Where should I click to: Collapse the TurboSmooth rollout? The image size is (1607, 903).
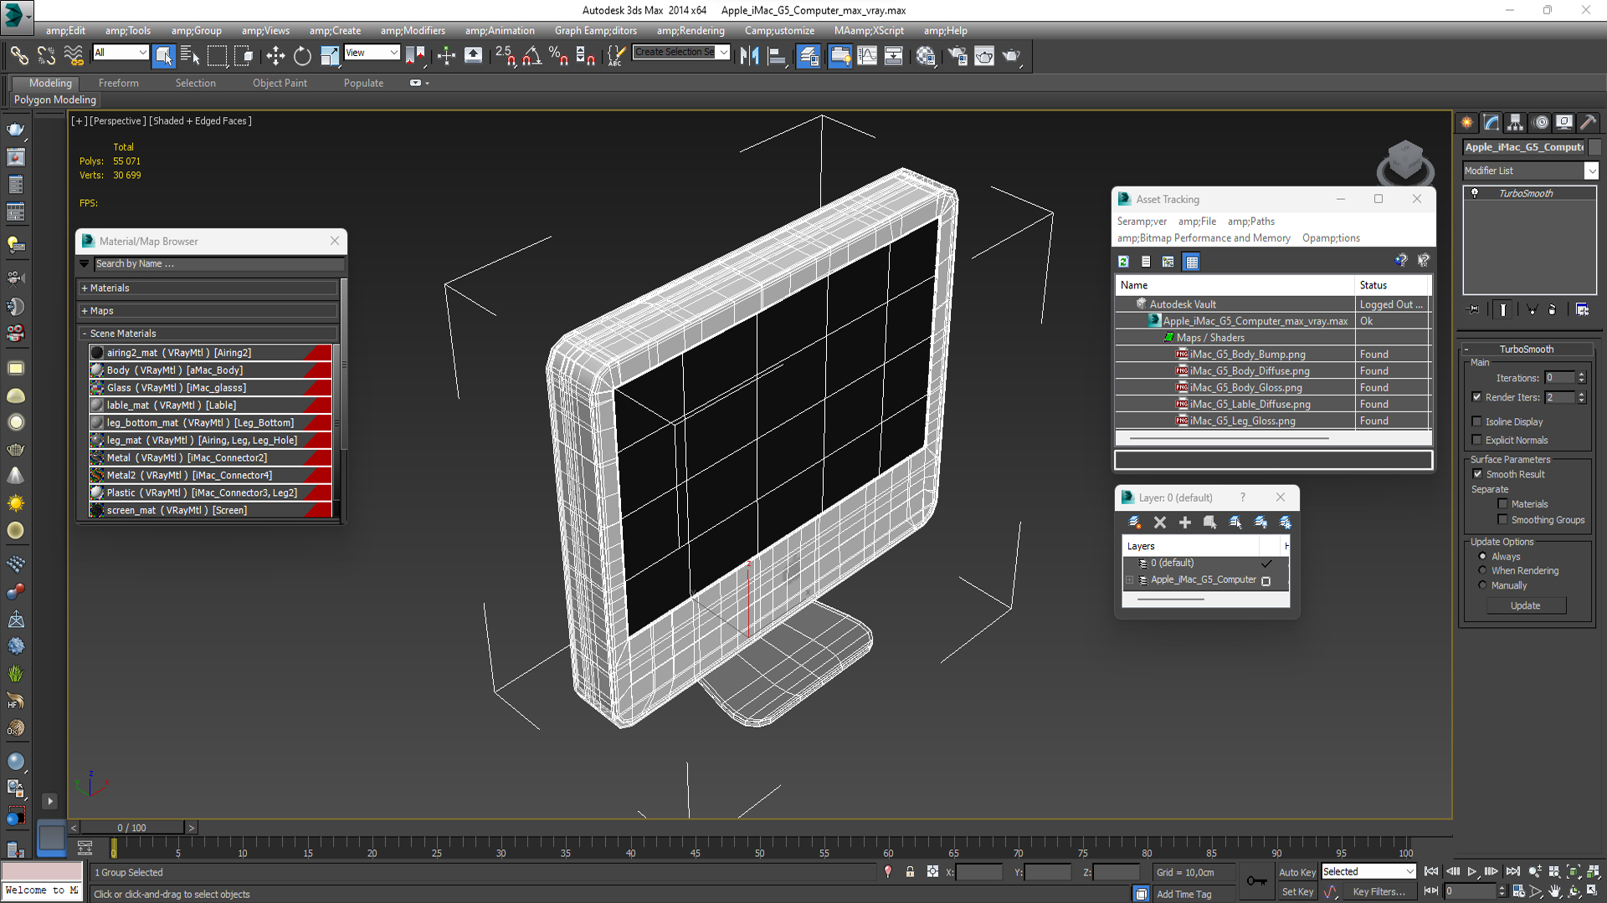[x=1526, y=349]
